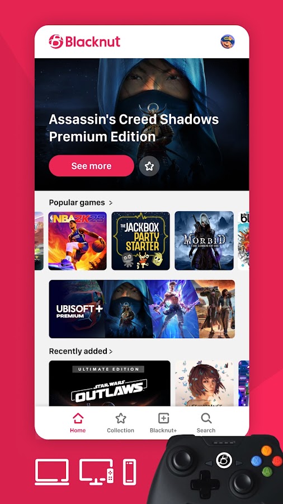Select the Life is Strange thumbnail
The height and width of the screenshot is (504, 283).
click(204, 383)
